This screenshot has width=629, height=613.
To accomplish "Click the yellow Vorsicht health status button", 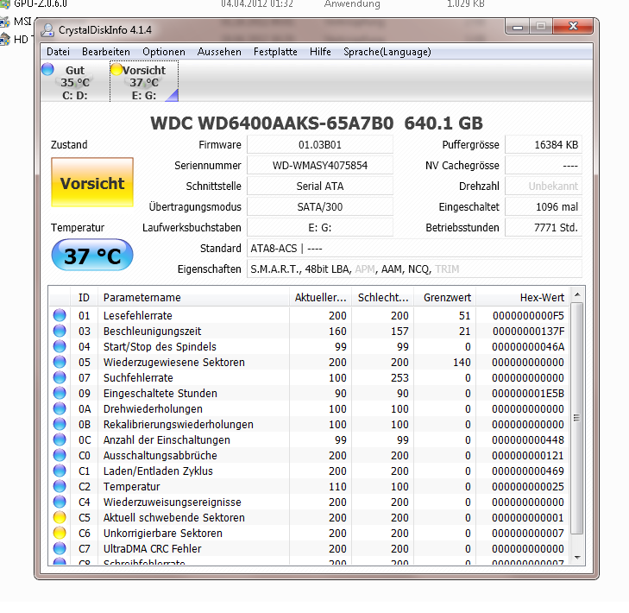I will click(92, 183).
